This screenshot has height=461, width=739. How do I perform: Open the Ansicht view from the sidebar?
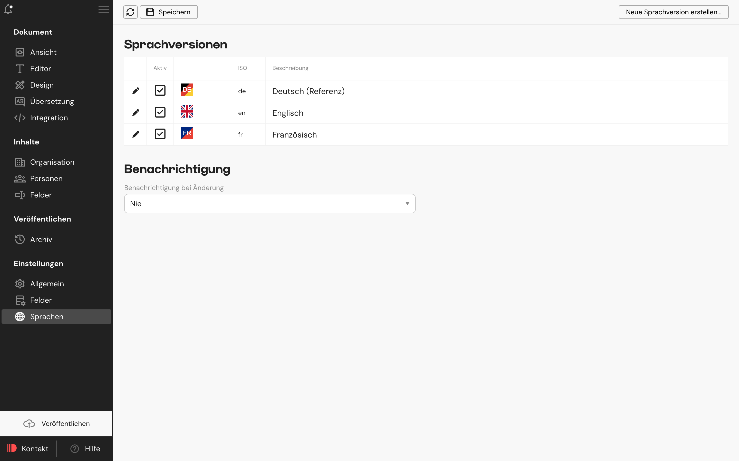pyautogui.click(x=43, y=52)
